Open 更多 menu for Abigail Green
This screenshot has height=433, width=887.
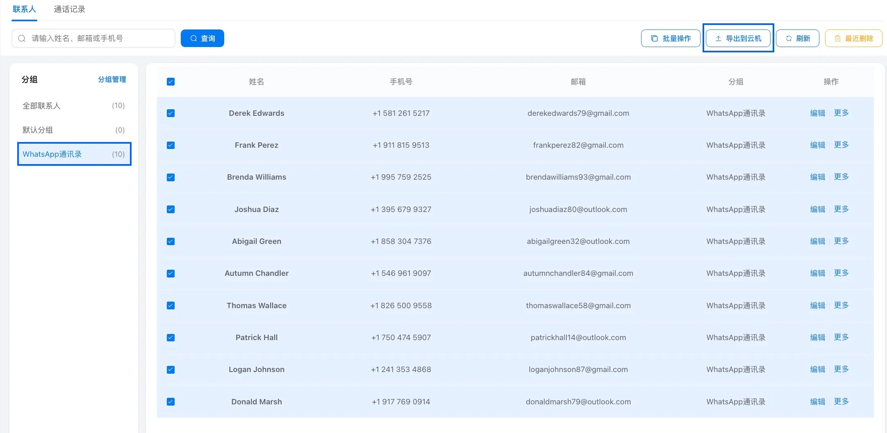pyautogui.click(x=842, y=241)
